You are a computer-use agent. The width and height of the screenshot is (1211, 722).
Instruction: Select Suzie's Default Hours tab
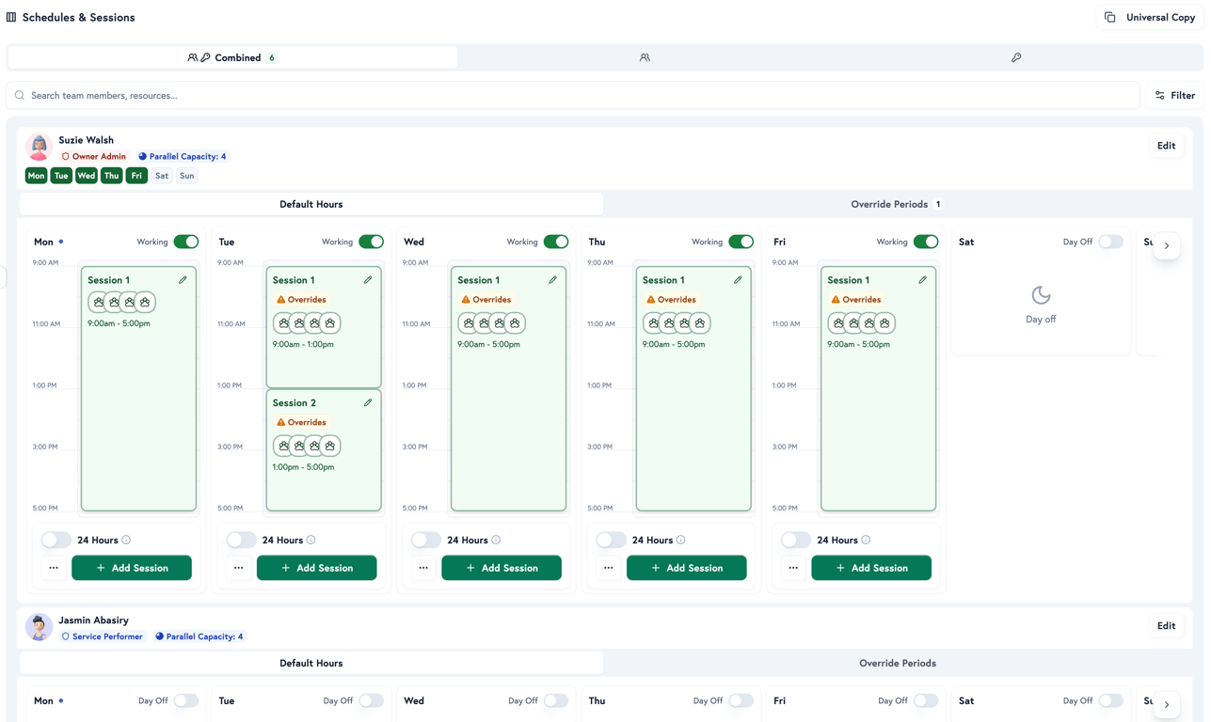click(x=311, y=204)
